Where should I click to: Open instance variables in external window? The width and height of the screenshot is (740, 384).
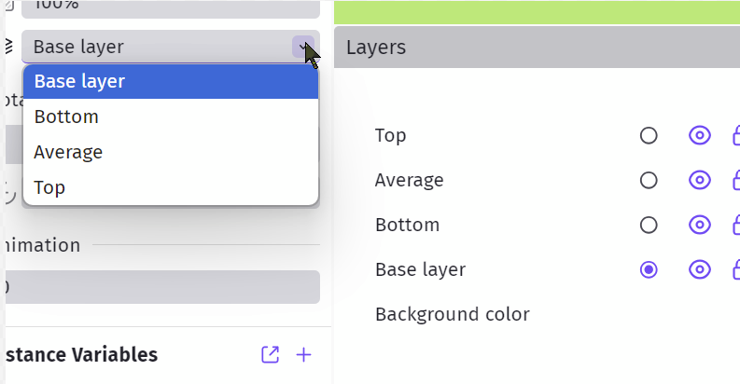[x=270, y=355]
